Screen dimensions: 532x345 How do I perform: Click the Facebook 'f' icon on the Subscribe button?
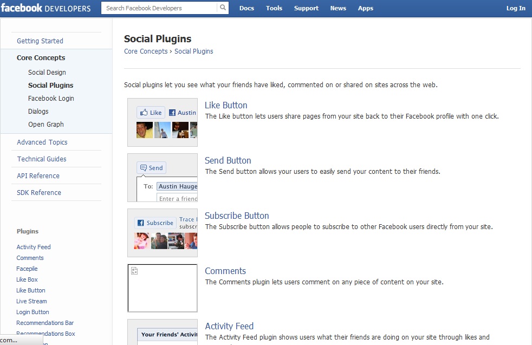(x=140, y=222)
